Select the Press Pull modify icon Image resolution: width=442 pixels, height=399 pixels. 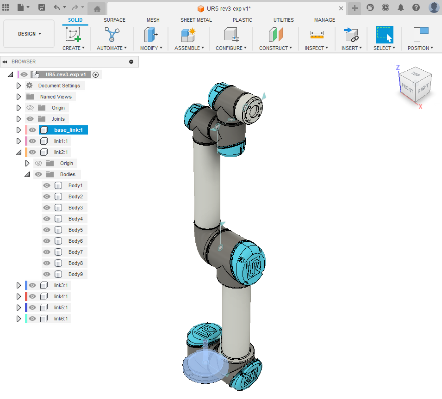click(x=150, y=35)
